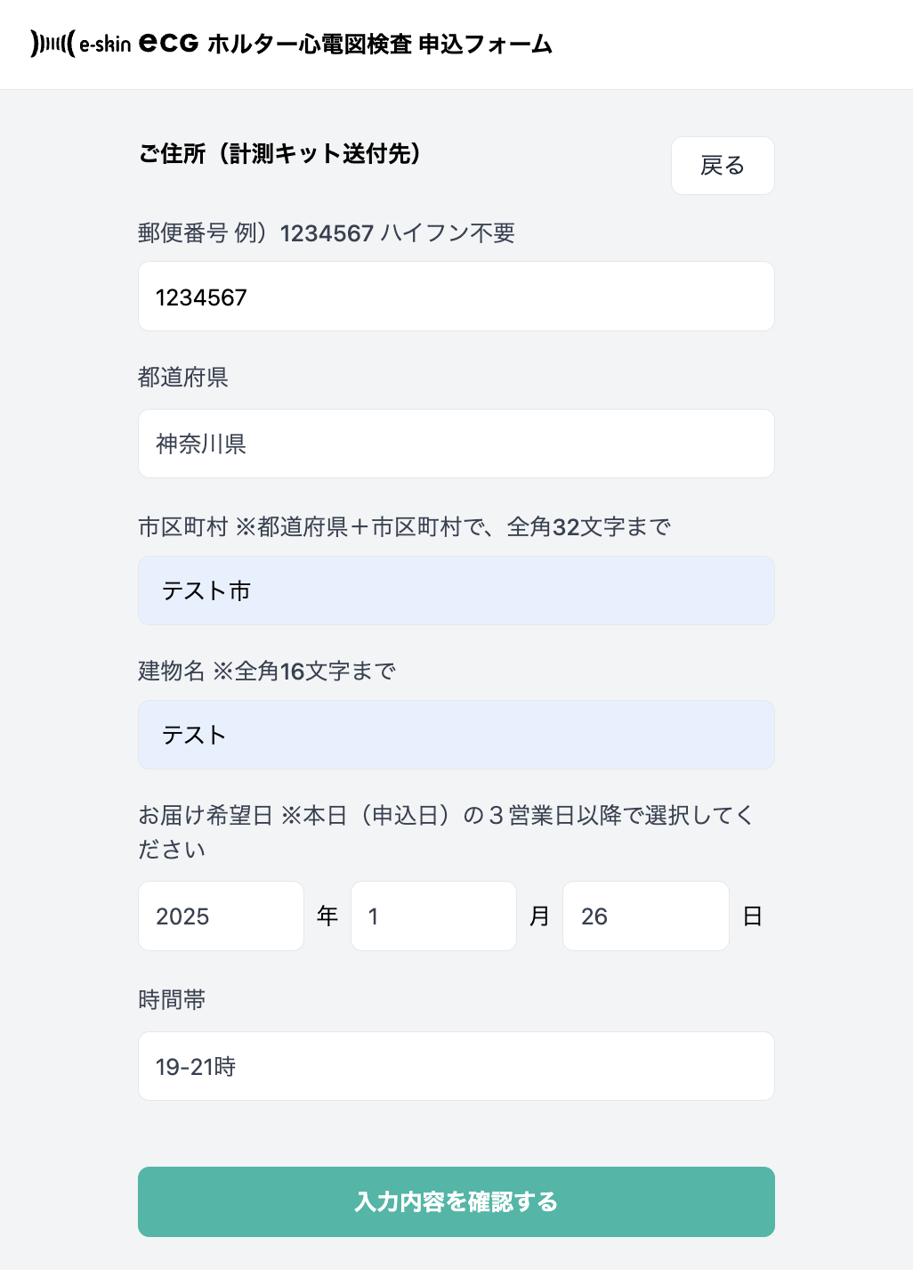Open the day dropdown showing 26
This screenshot has width=913, height=1270.
[x=645, y=916]
